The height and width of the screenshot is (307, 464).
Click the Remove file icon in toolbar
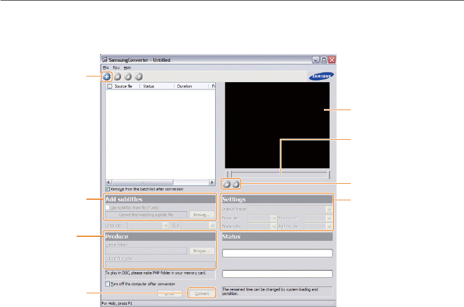(x=117, y=76)
